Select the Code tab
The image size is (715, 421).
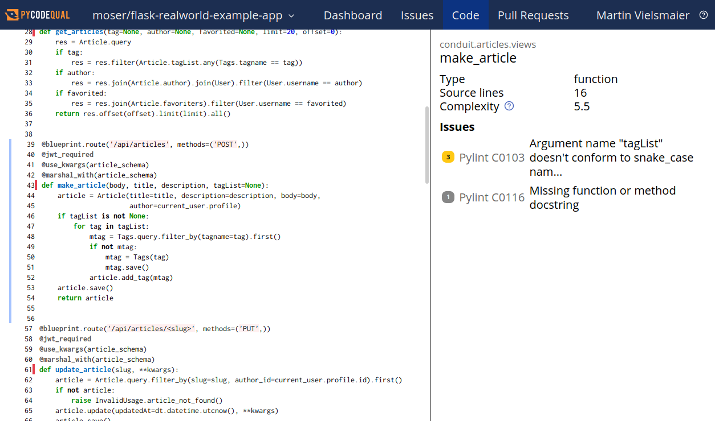tap(465, 15)
